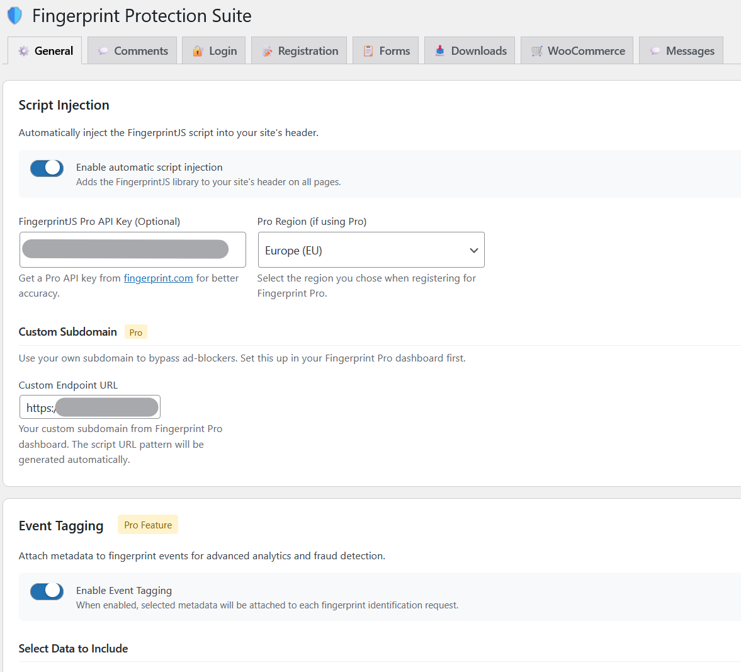This screenshot has width=741, height=672.
Task: Open the Downloads tab
Action: point(469,50)
